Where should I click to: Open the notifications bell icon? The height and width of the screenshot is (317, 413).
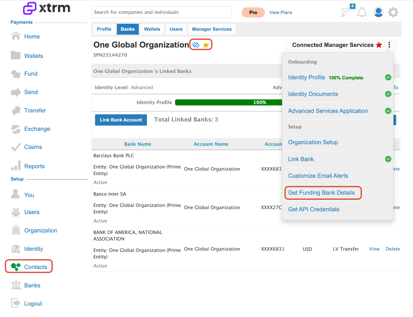(362, 12)
